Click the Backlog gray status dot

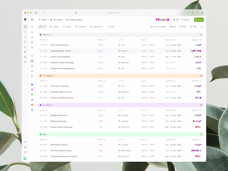40,34
